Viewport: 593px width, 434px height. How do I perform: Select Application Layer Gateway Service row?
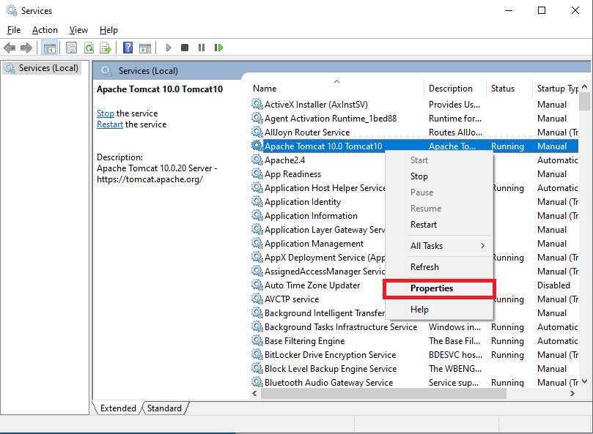point(325,229)
